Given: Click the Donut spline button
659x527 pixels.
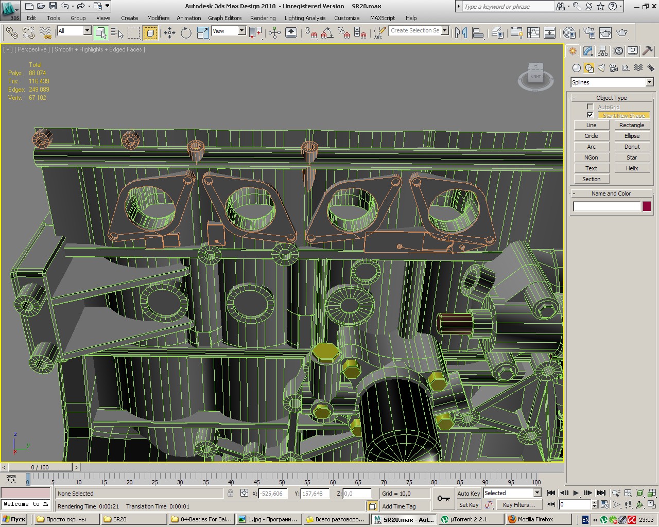Looking at the screenshot, I should (632, 147).
